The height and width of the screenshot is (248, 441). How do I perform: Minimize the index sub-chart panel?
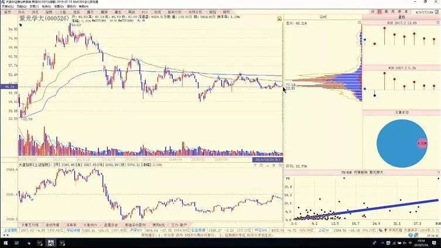tap(268, 165)
